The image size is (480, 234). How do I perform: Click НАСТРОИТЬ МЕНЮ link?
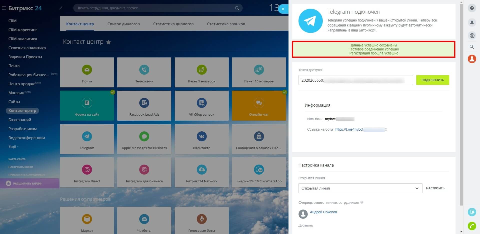(20, 167)
